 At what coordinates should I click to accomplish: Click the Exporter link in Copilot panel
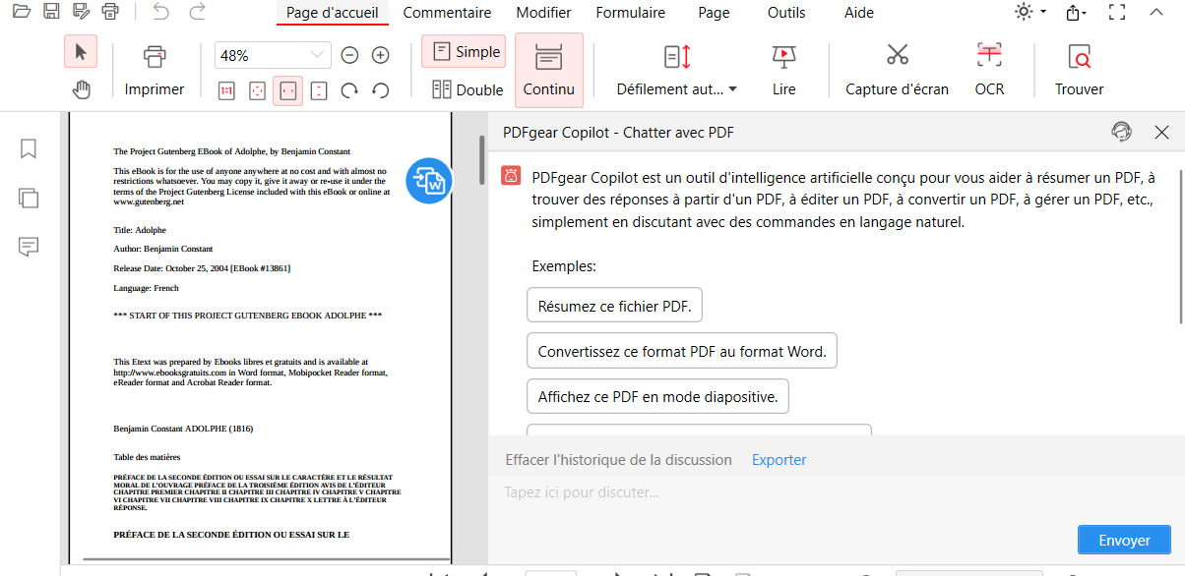pyautogui.click(x=779, y=459)
